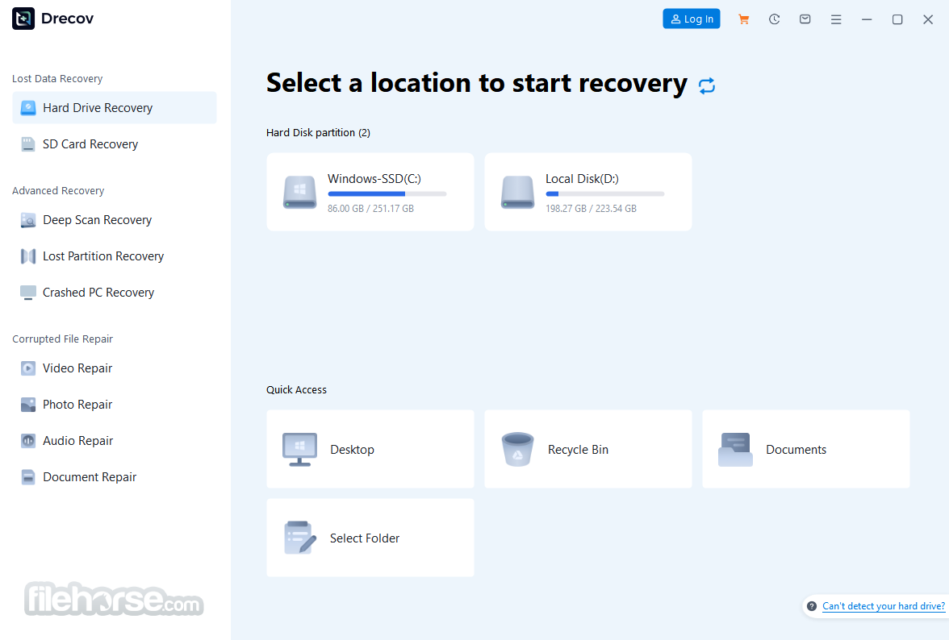Screen dimensions: 949x640
Task: Click the Deep Scan Recovery icon
Action: tap(27, 220)
